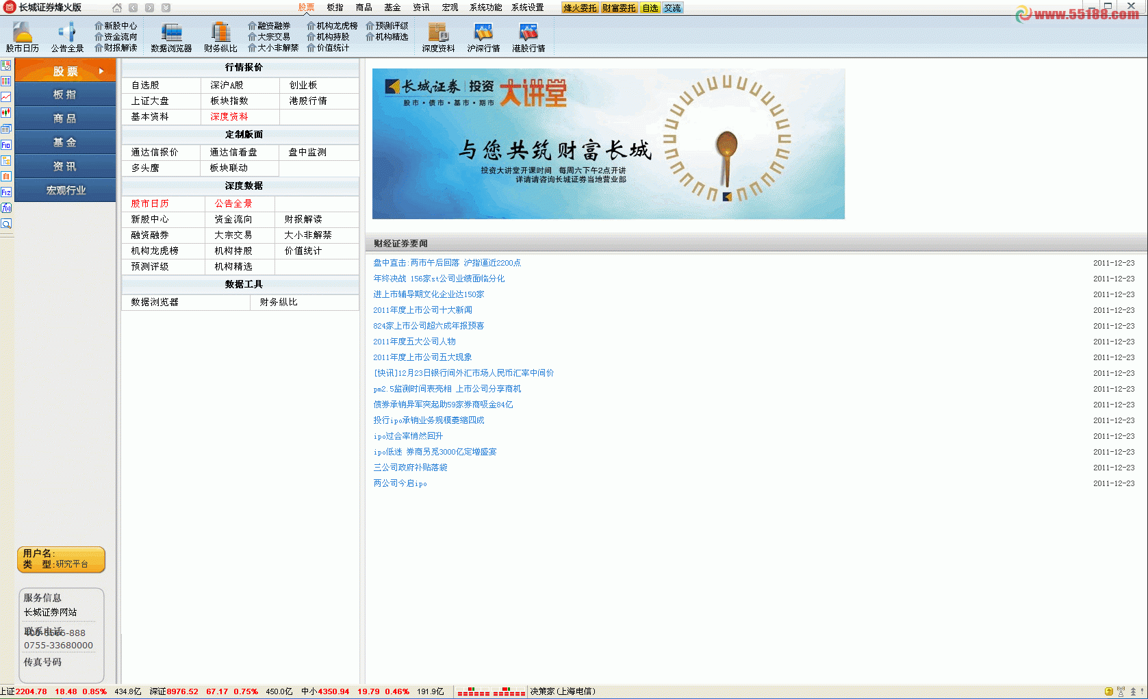This screenshot has height=699, width=1148.
Task: Read news 盘中直击:两市午后回落
Action: pyautogui.click(x=447, y=263)
